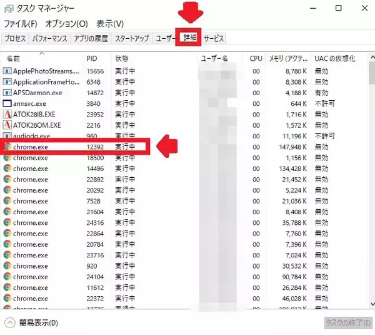Click the ATOK28IB.EXE process icon
The height and width of the screenshot is (335, 375).
(x=7, y=115)
